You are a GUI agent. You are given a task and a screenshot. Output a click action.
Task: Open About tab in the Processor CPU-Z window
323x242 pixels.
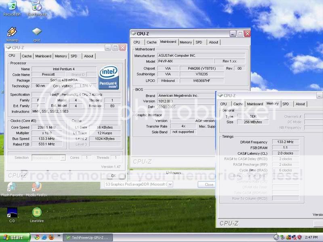[88, 56]
